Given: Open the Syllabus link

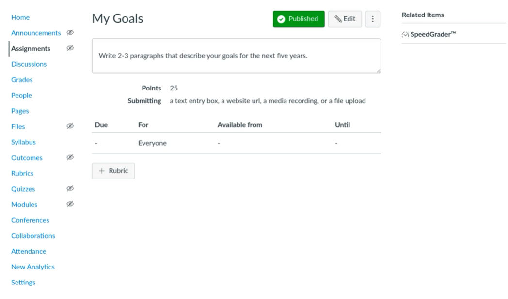Looking at the screenshot, I should click(23, 142).
